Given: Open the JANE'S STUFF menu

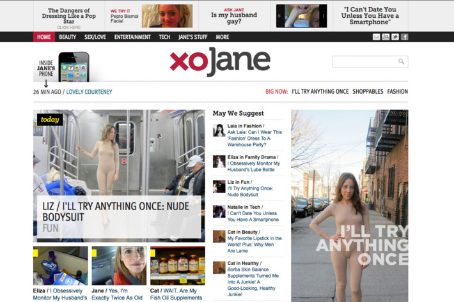Looking at the screenshot, I should click(x=193, y=37).
